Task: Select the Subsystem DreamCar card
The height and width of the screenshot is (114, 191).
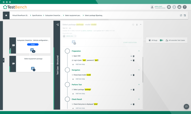Action: 30,45
